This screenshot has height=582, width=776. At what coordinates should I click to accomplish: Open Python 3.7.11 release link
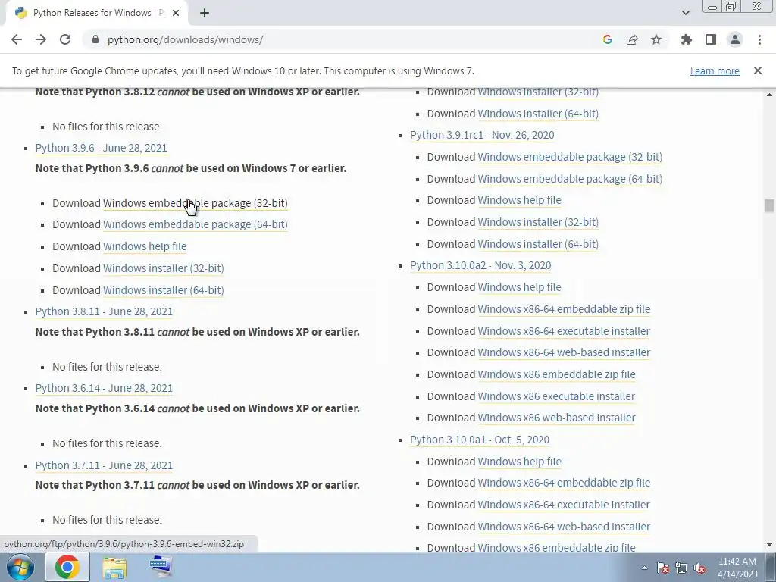click(104, 465)
